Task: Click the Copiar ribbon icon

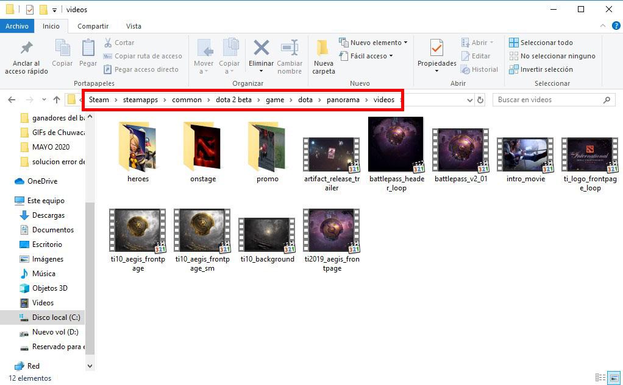Action: (x=62, y=54)
